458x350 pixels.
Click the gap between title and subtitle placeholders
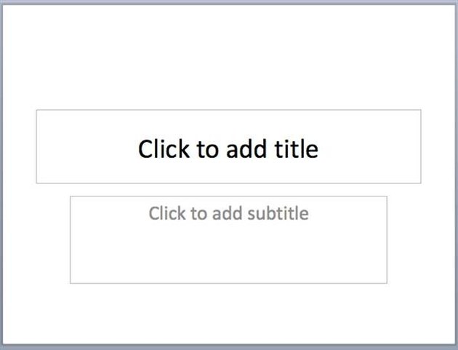pos(228,190)
